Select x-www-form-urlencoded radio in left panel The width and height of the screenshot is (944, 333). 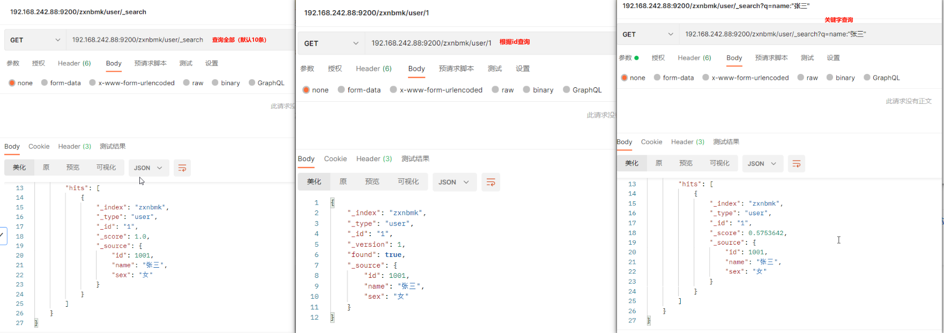tap(92, 83)
